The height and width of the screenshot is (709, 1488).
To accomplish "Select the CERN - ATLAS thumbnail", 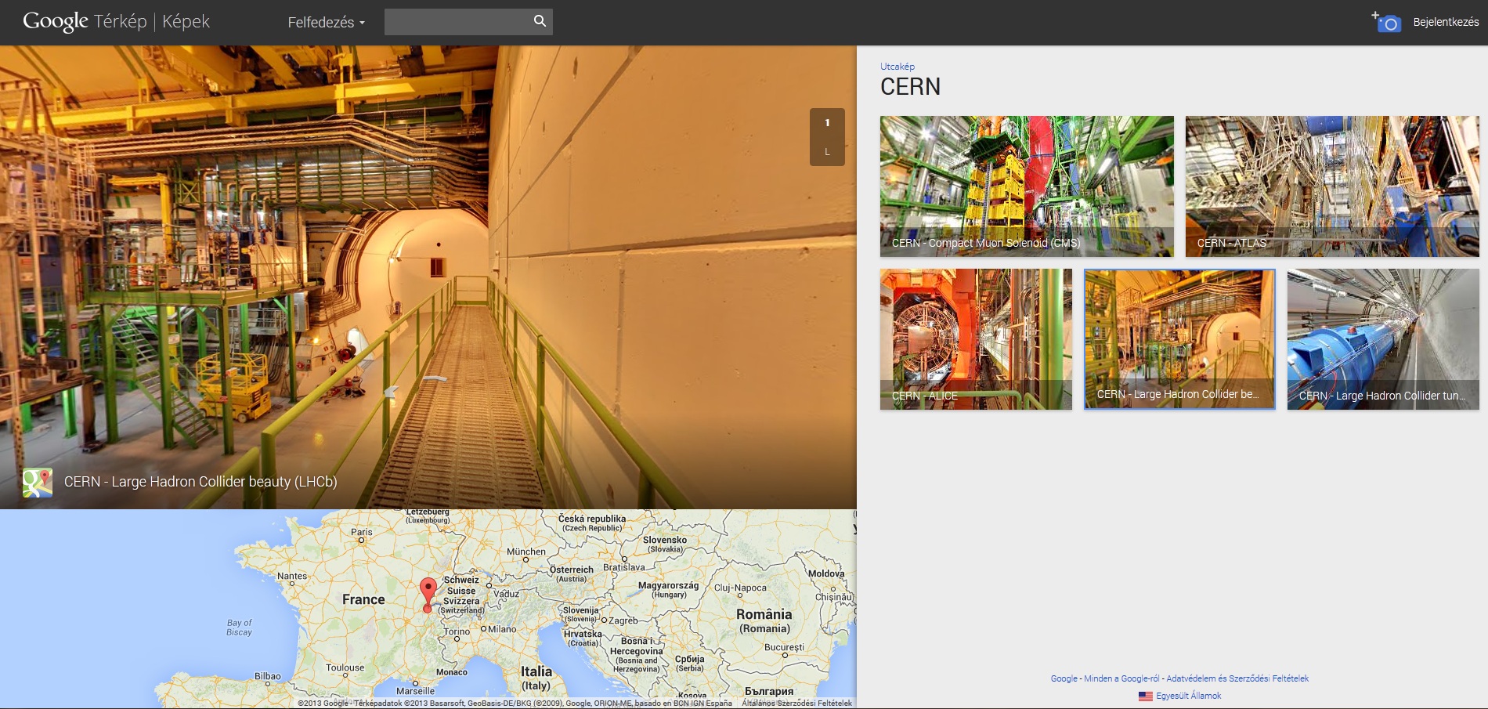I will (1331, 186).
